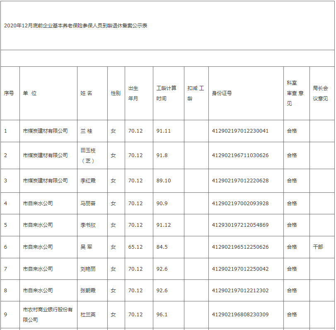Viewport: 336px width, 330px height.
Task: Click the 工龄计算时间 column header
Action: click(x=167, y=93)
